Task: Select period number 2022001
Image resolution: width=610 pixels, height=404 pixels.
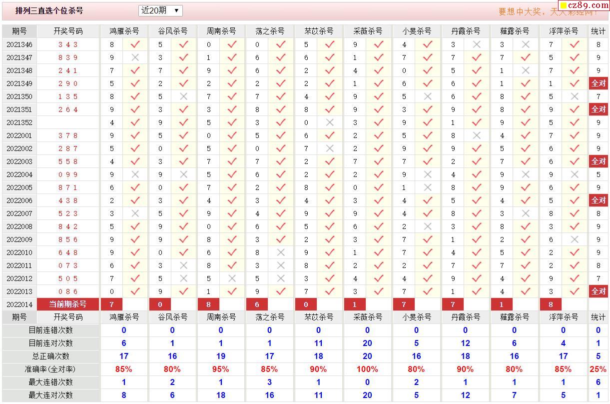Action: [x=19, y=135]
